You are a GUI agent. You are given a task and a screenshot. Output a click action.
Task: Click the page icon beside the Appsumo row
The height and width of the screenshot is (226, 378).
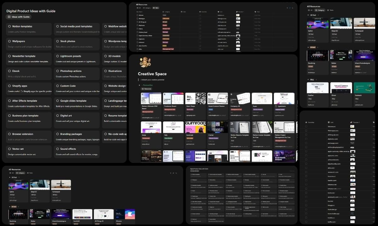pos(137,39)
